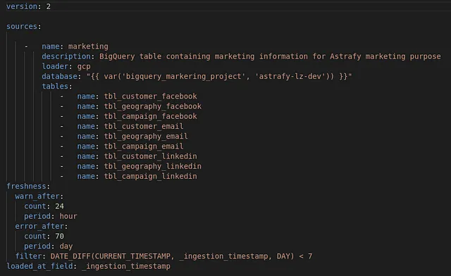This screenshot has width=451, height=276.
Task: Click the 'database' key
Action: 59,77
